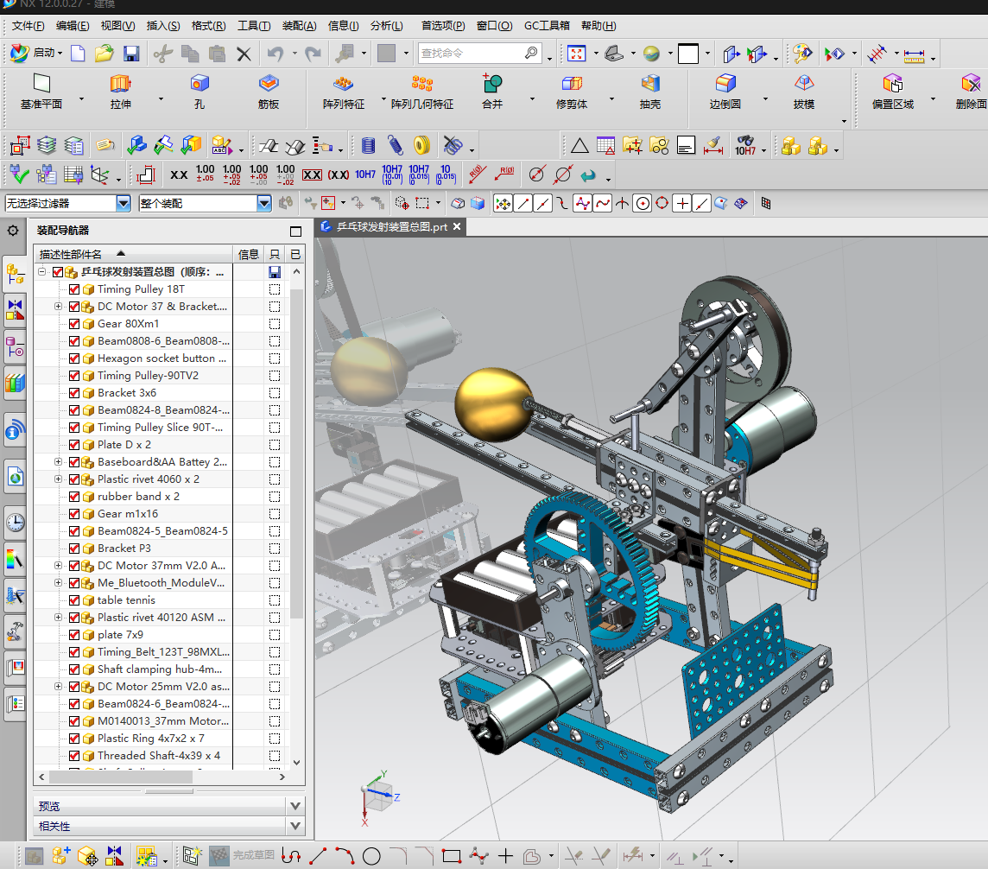The width and height of the screenshot is (988, 869).
Task: Click the Draft (拔模) tool icon
Action: pos(804,84)
